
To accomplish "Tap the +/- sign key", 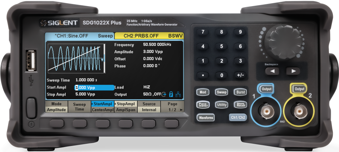I will tap(240, 75).
